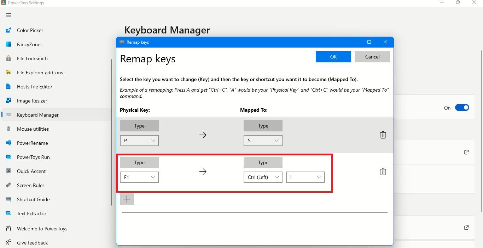The image size is (483, 248).
Task: Click the Text Extractor sidebar icon
Action: click(x=9, y=213)
